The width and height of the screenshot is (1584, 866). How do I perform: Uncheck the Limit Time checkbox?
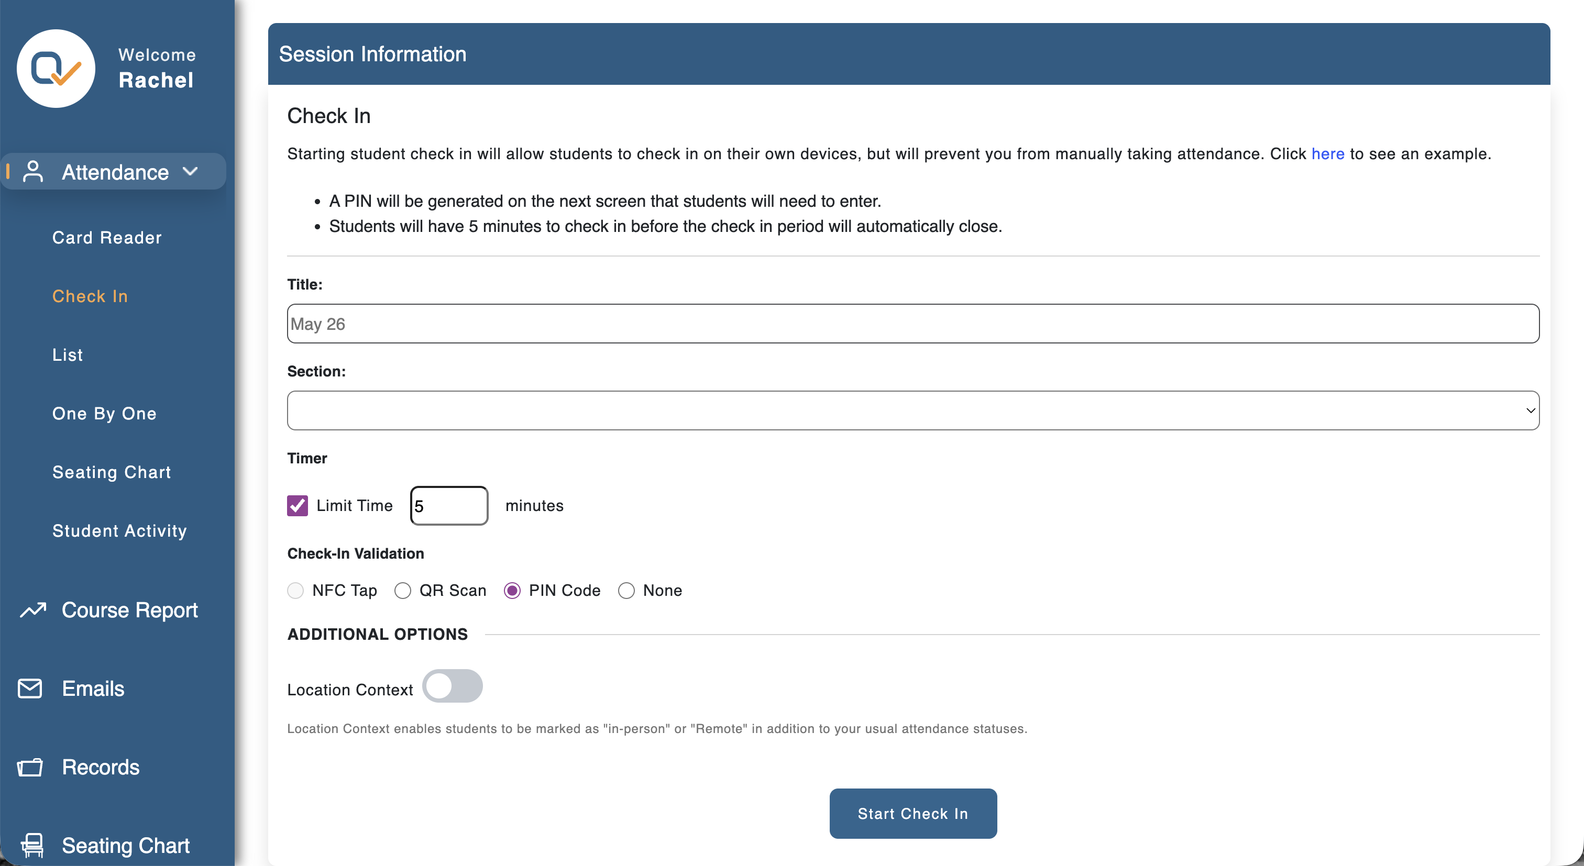coord(298,505)
